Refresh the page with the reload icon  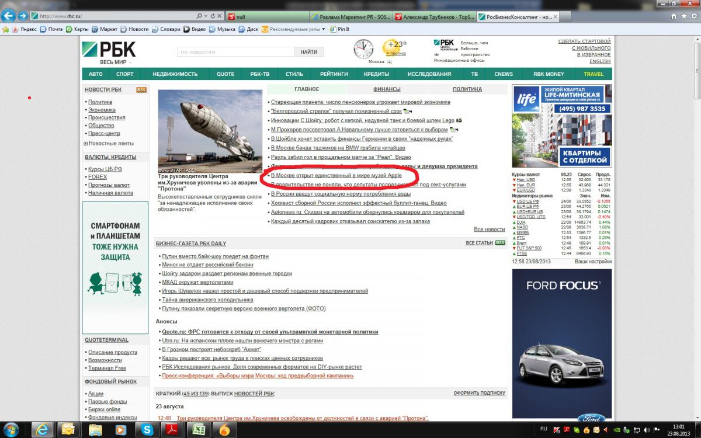[212, 16]
